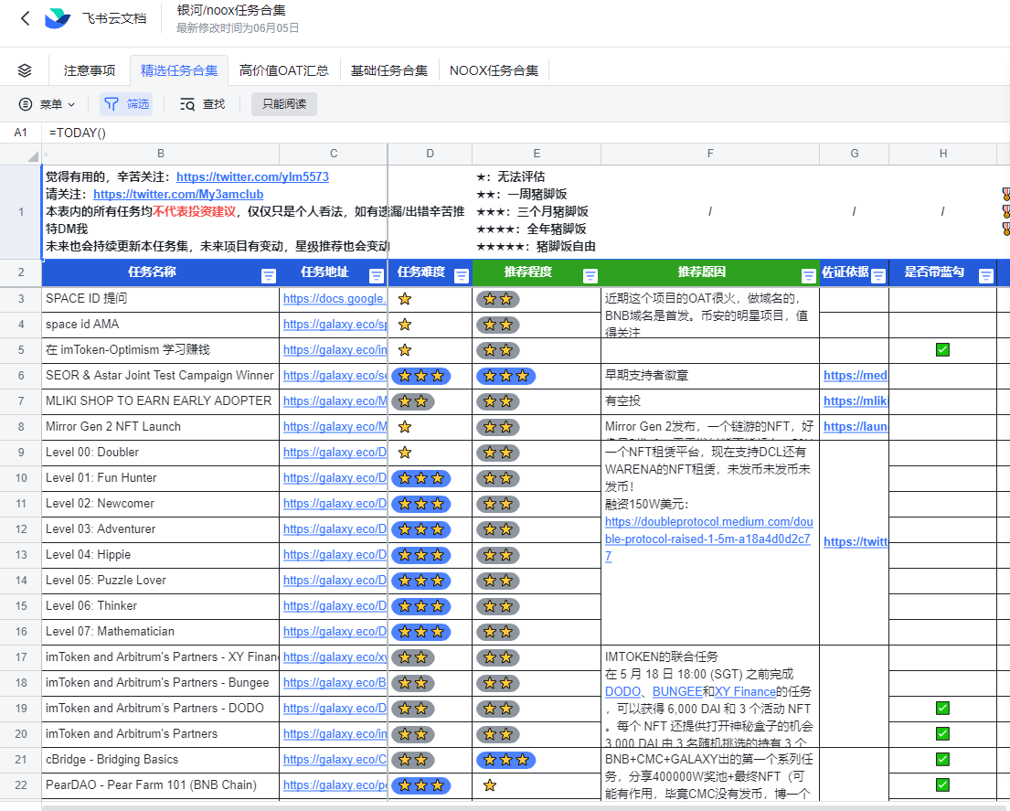Click DODO link in column F
The width and height of the screenshot is (1010, 811).
622,691
